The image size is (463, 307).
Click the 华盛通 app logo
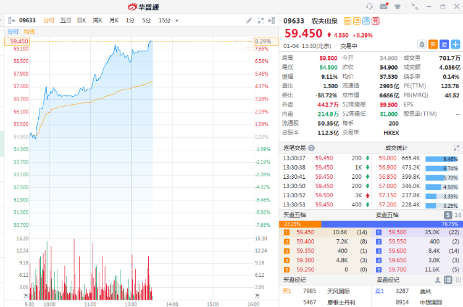(x=143, y=7)
